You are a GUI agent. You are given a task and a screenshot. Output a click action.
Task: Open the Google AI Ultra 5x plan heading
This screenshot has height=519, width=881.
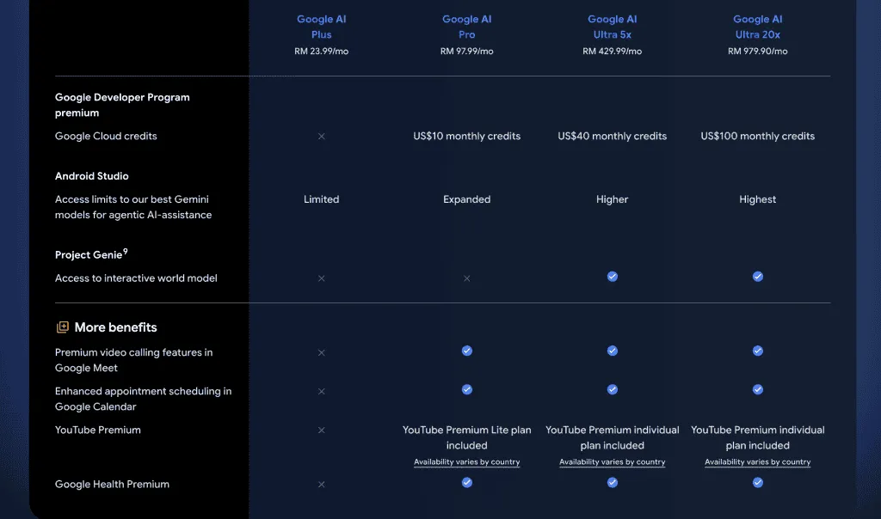[613, 27]
